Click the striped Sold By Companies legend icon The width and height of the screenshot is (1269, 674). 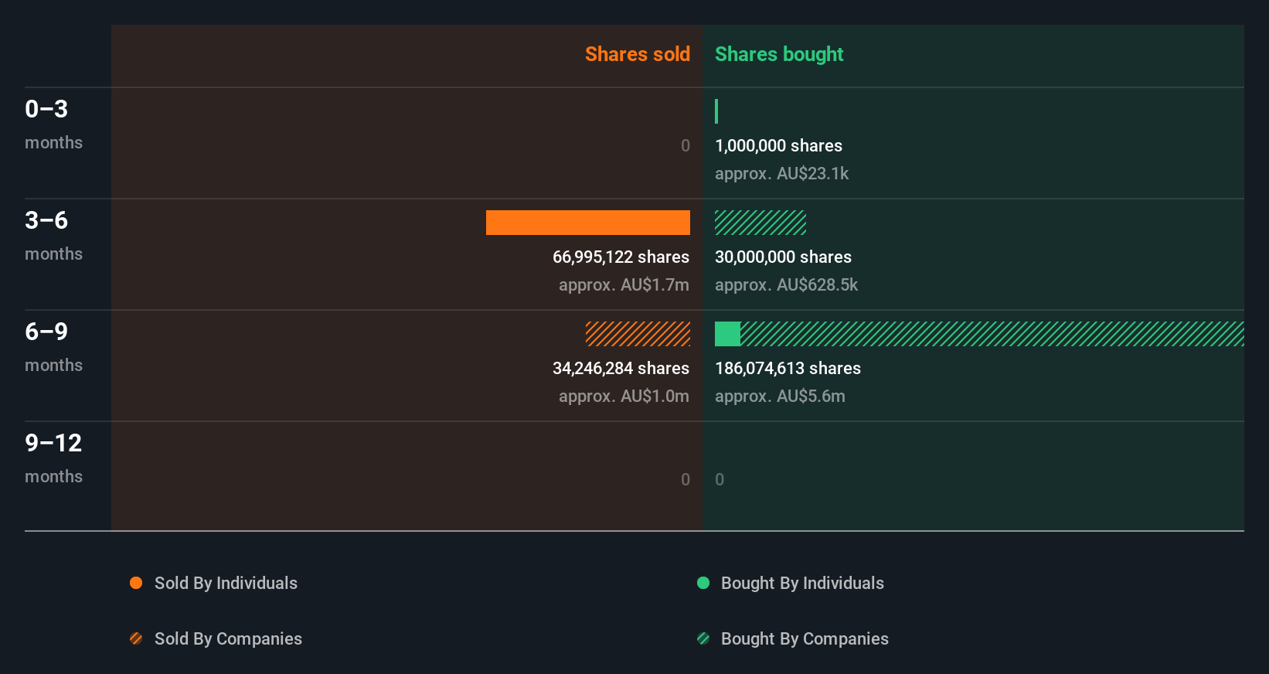pyautogui.click(x=136, y=638)
